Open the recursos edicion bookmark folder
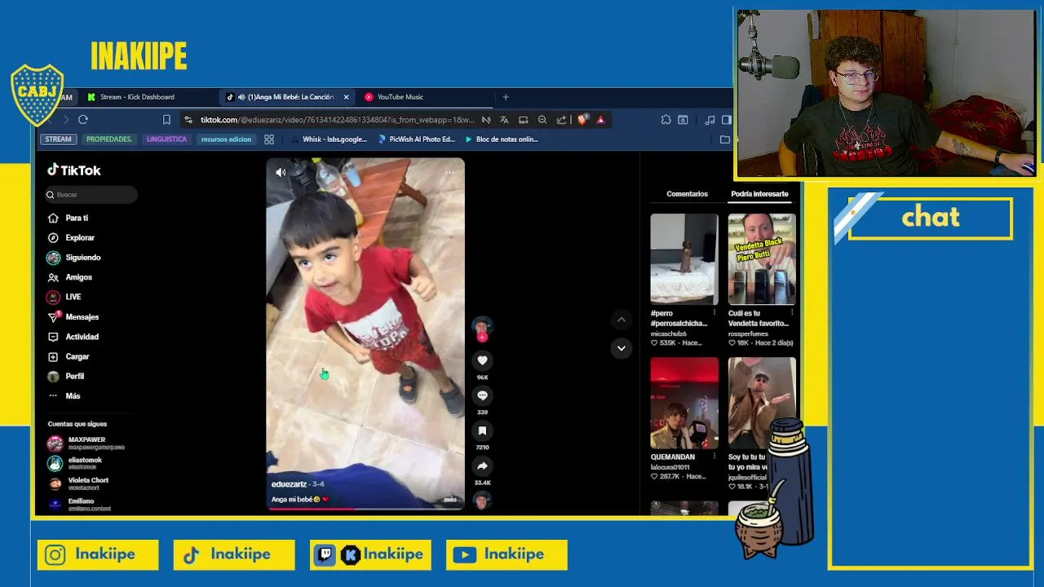Viewport: 1044px width, 587px height. pos(226,139)
